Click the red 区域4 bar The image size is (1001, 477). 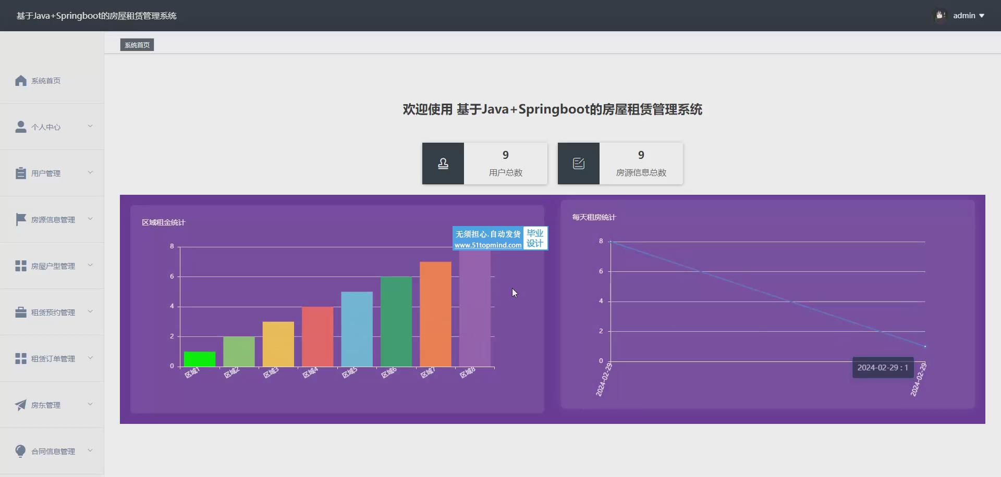coord(318,336)
